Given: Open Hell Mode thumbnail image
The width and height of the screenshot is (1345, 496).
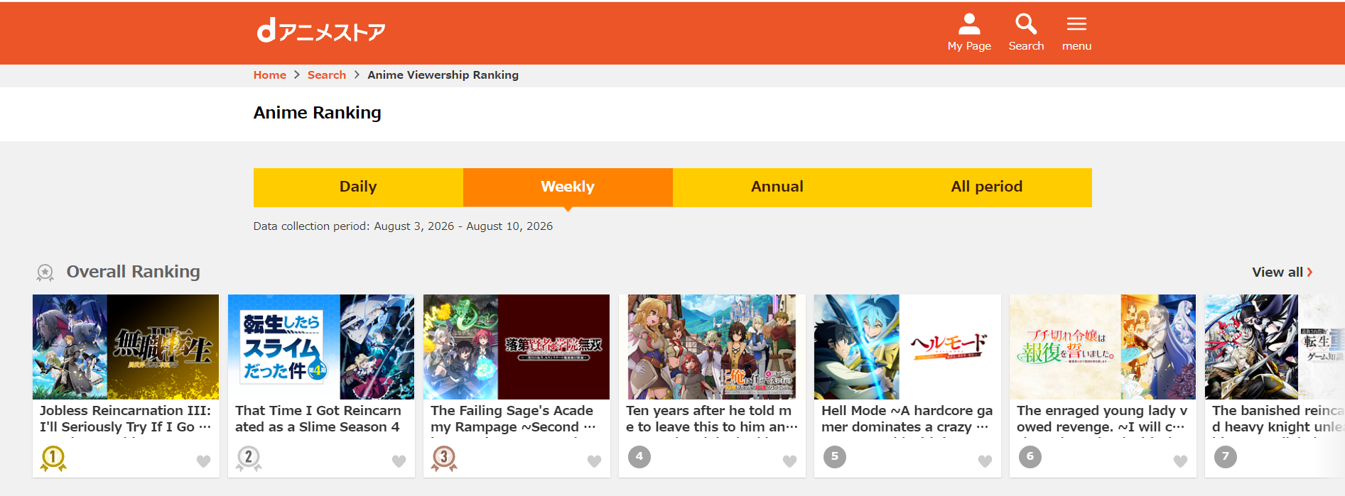Looking at the screenshot, I should tap(907, 347).
